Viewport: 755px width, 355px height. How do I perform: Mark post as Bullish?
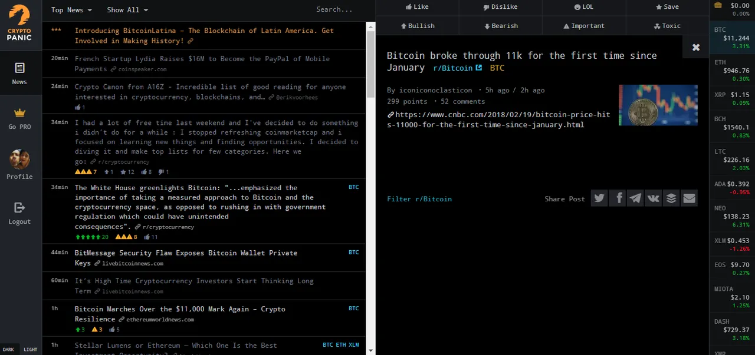pyautogui.click(x=417, y=26)
